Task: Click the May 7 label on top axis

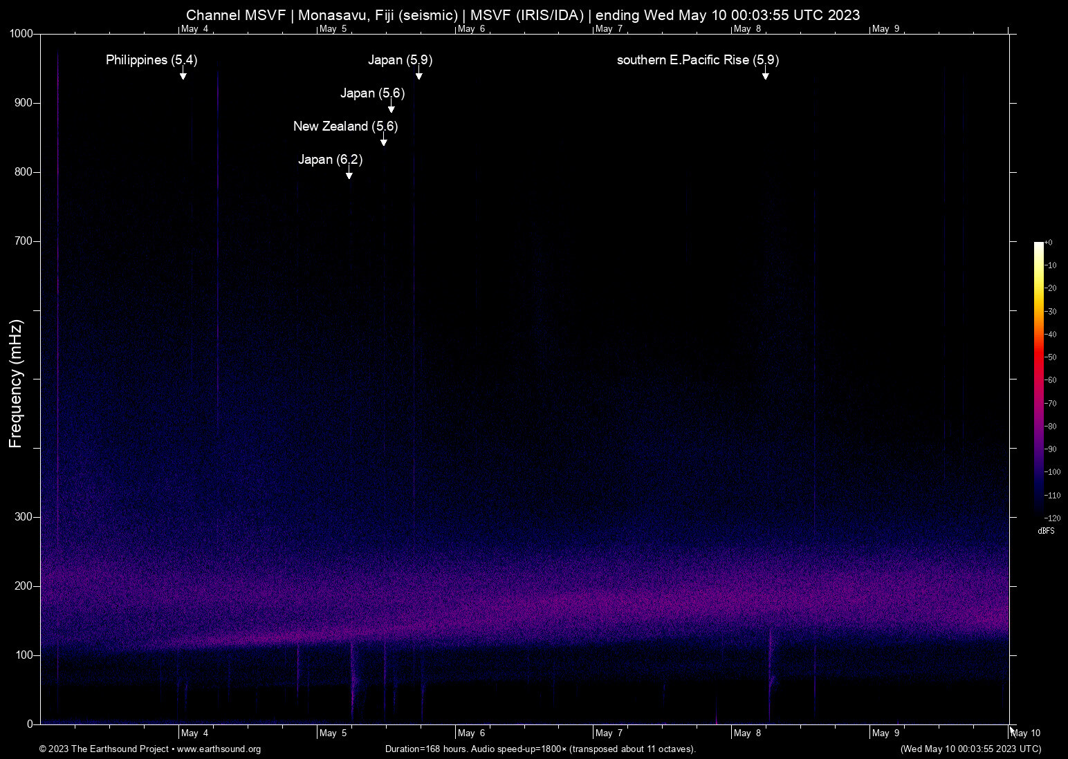Action: [609, 29]
